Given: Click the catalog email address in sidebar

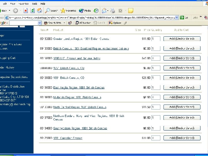Looking at the screenshot, I should point(15,104).
